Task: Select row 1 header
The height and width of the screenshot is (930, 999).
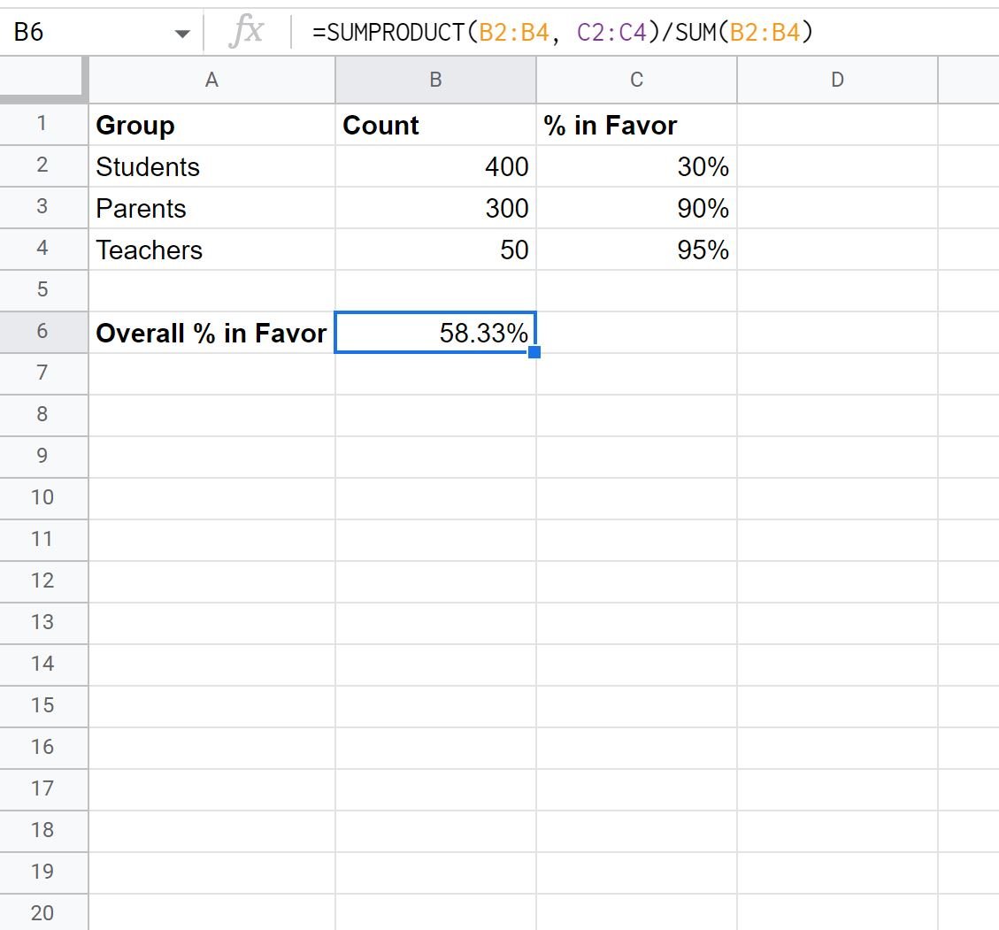Action: (43, 124)
